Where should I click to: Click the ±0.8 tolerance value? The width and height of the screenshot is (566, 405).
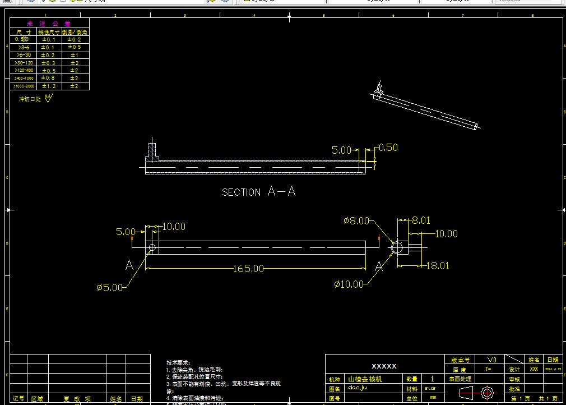[48, 78]
